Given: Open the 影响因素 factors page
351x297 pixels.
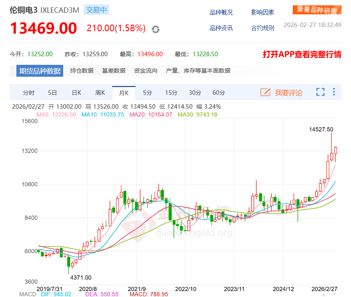Looking at the screenshot, I should (262, 12).
